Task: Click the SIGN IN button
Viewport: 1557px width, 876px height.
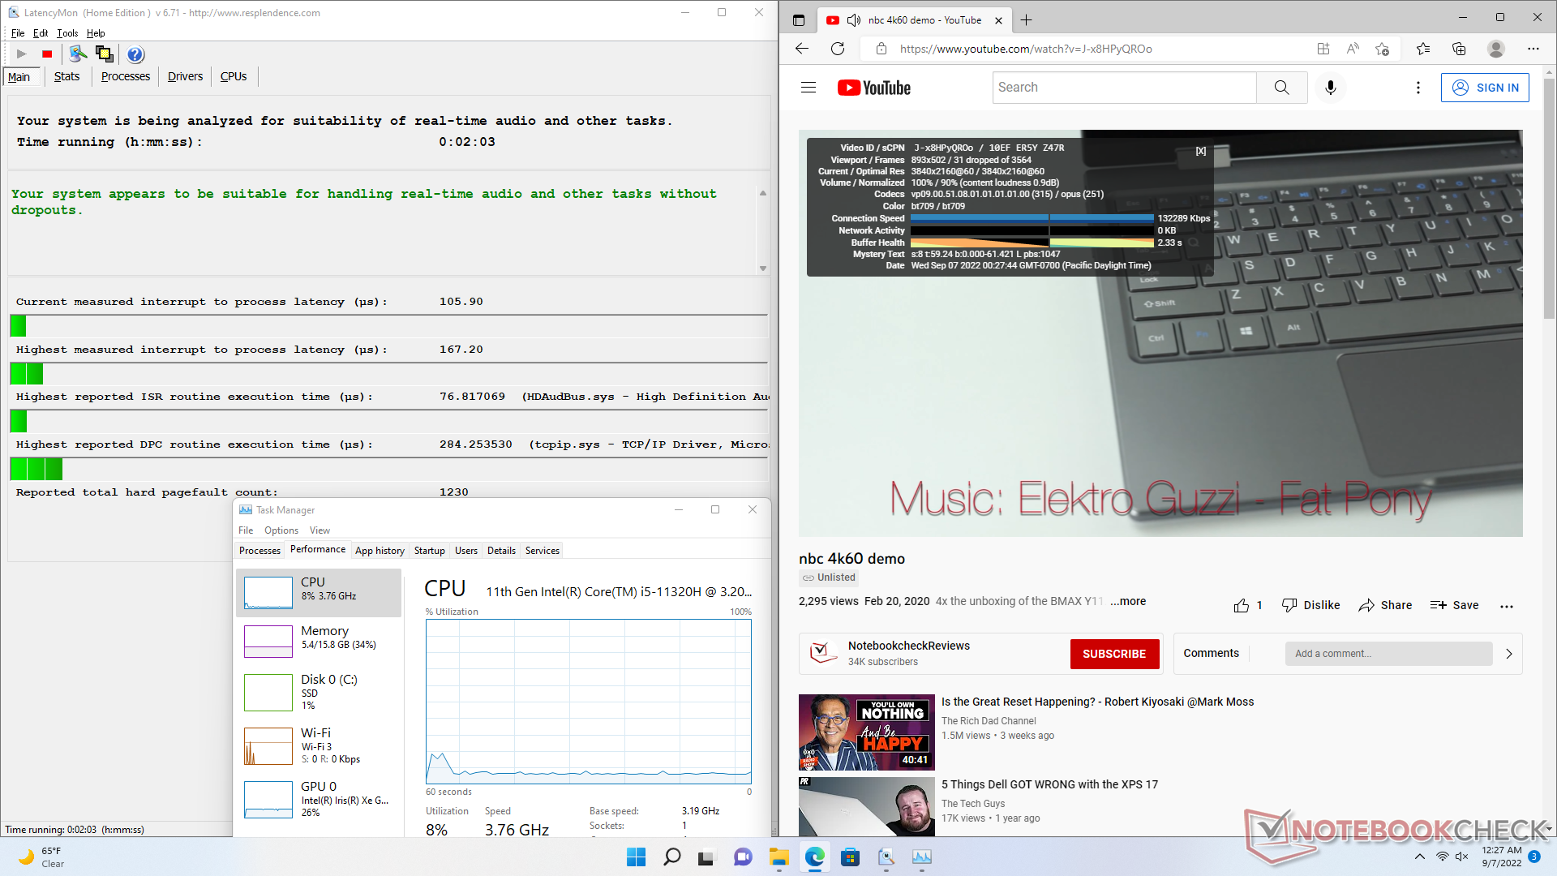Action: [1485, 88]
